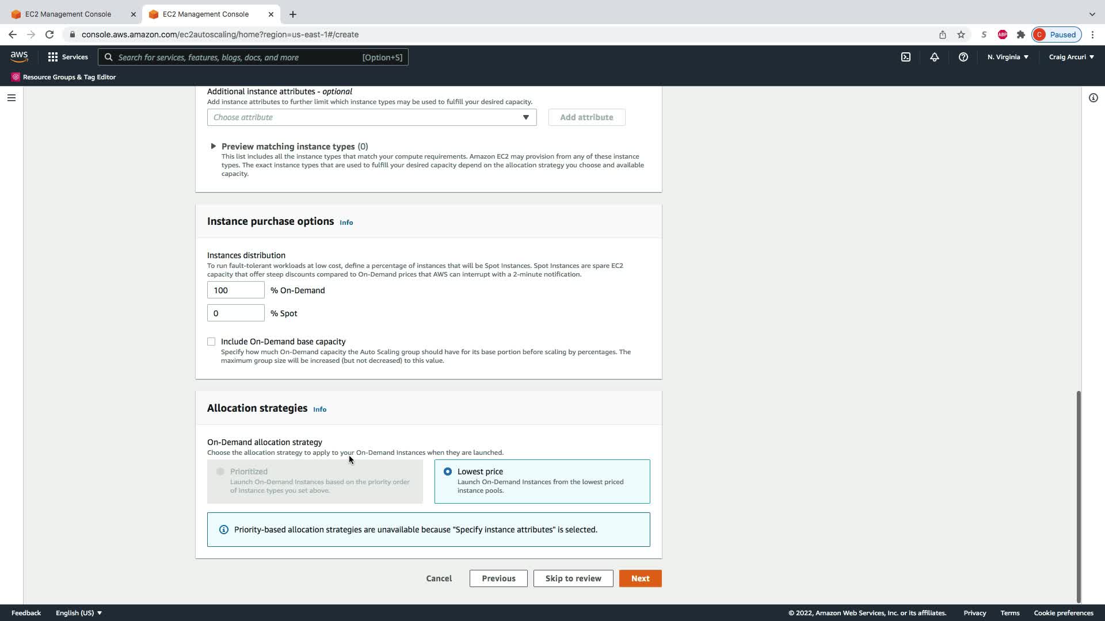Click the orange Next button

pos(640,578)
